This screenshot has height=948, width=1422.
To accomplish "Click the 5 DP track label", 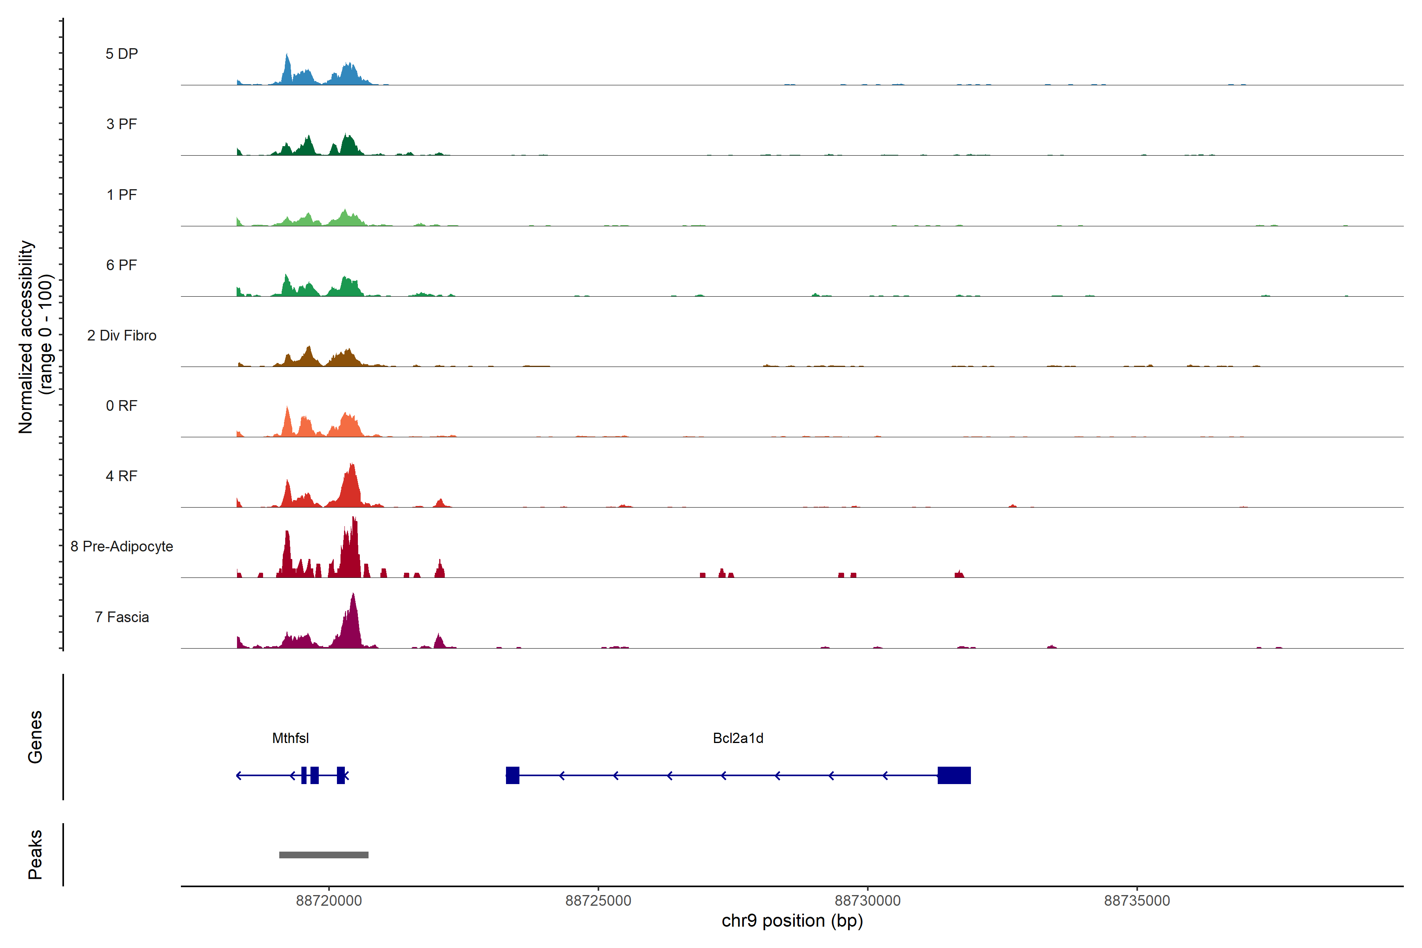I will [x=122, y=54].
